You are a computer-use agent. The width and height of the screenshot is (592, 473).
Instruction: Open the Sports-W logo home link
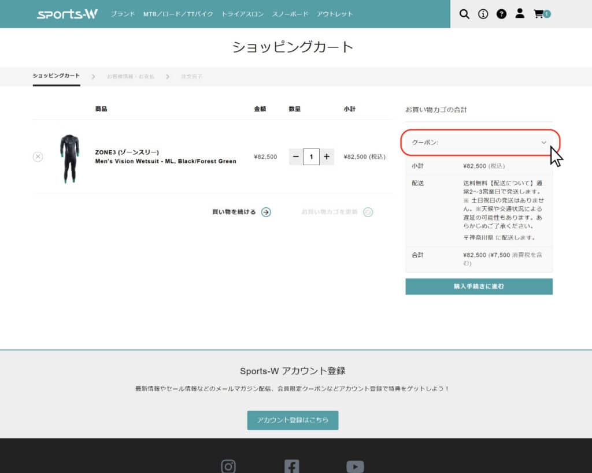pos(67,14)
